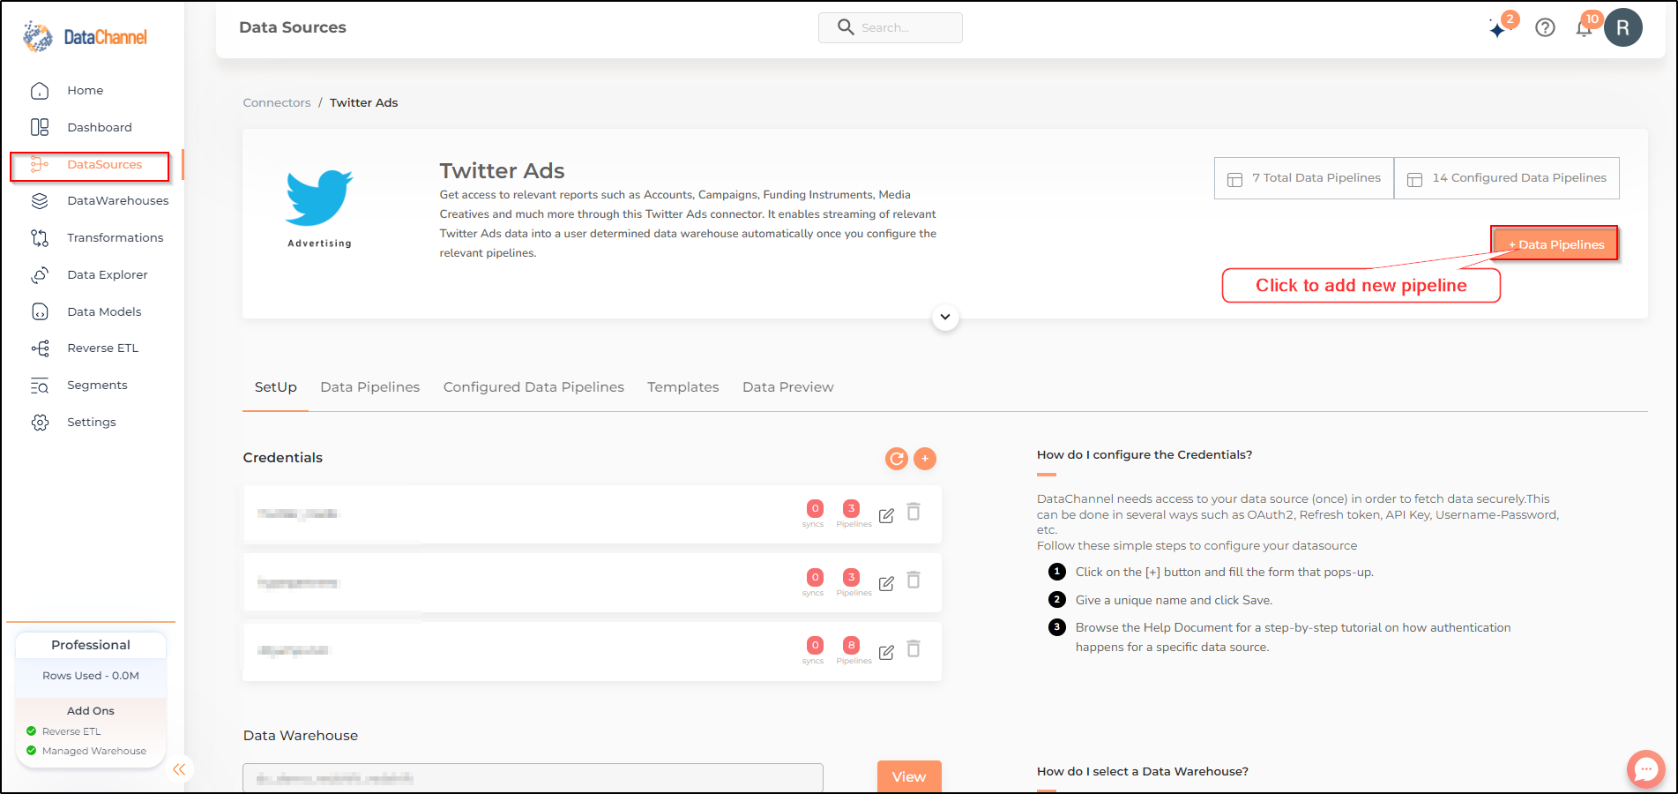1678x794 pixels.
Task: Open the help question mark icon
Action: pyautogui.click(x=1545, y=27)
